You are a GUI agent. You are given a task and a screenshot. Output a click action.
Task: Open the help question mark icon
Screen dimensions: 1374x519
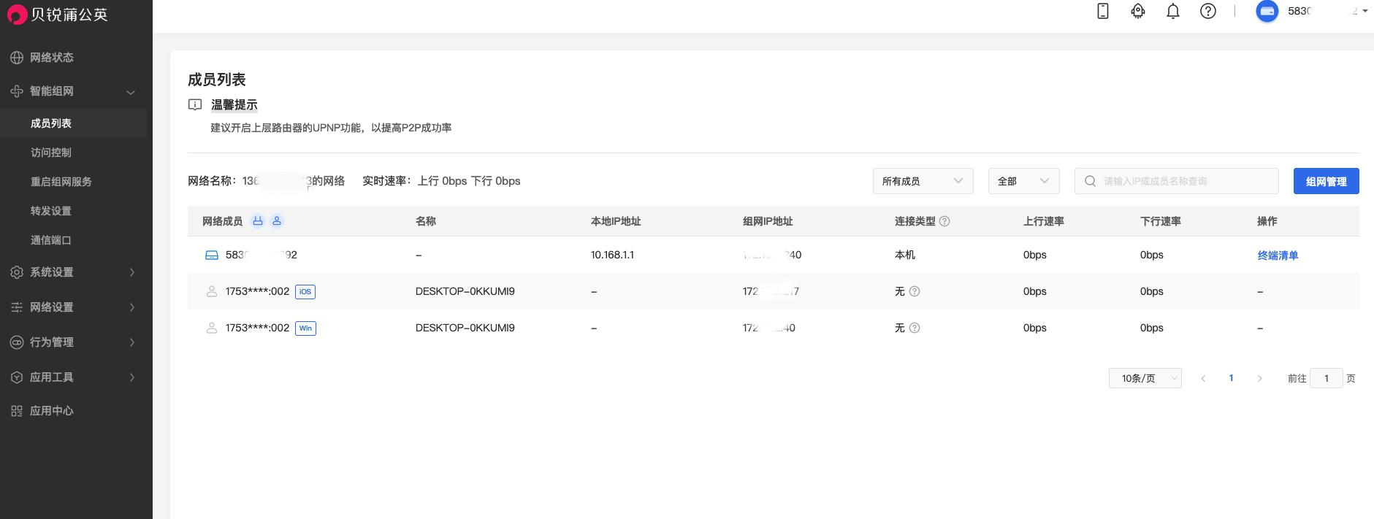[1208, 11]
